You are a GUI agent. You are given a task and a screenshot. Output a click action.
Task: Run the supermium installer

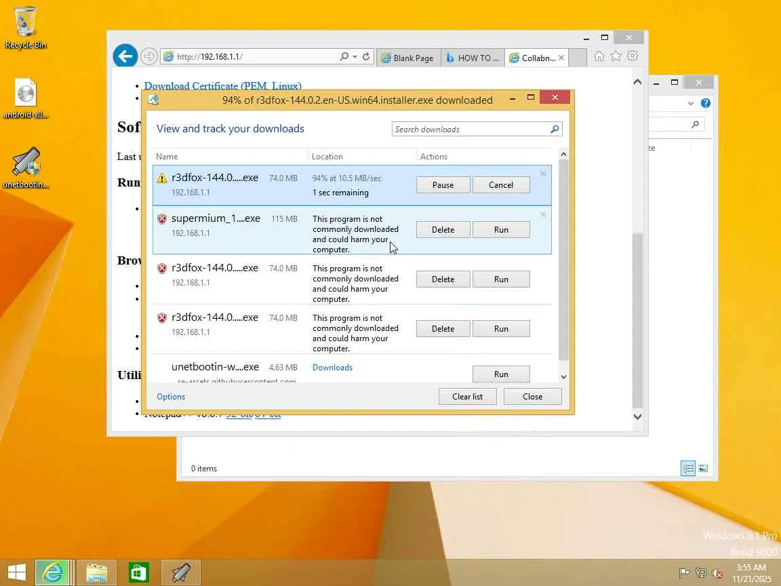point(500,230)
